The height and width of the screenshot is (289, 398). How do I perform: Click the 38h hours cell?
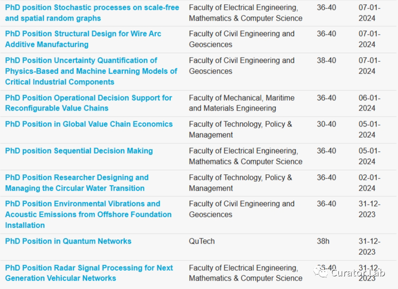(x=323, y=241)
